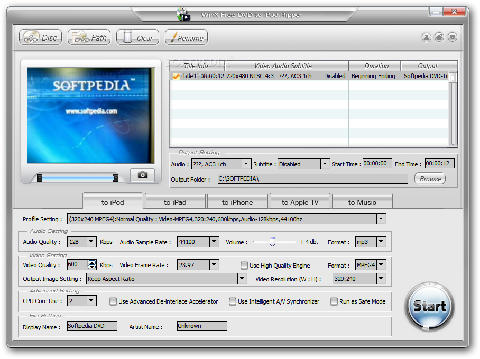The image size is (480, 359).
Task: Enable Use High Quality Engine
Action: [244, 266]
